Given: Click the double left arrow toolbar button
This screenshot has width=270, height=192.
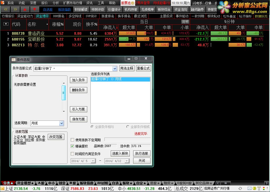Looking at the screenshot, I should (6, 9).
